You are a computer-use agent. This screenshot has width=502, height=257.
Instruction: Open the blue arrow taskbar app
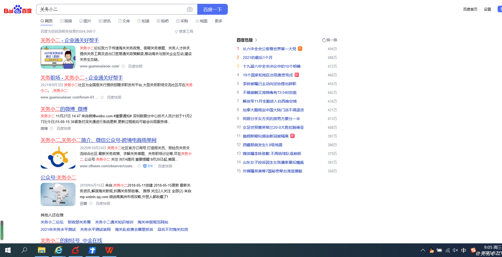pyautogui.click(x=92, y=250)
